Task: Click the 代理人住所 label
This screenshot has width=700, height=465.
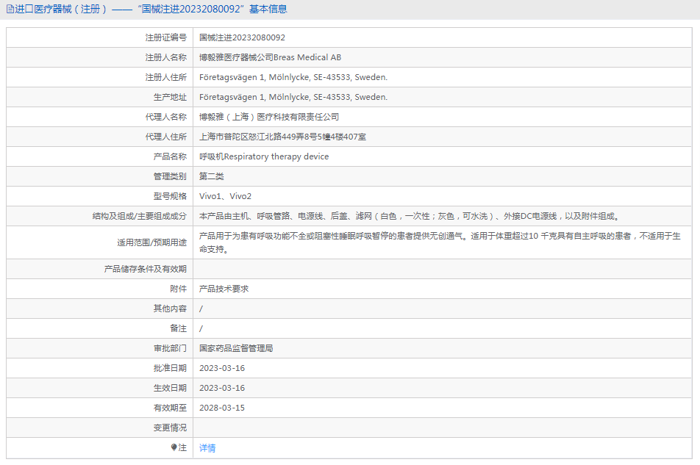Action: point(166,137)
